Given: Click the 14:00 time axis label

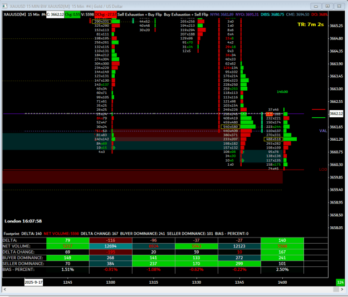Looking at the screenshot, I should [x=282, y=282].
